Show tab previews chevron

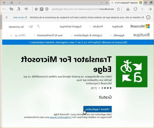pyautogui.click(x=101, y=3)
